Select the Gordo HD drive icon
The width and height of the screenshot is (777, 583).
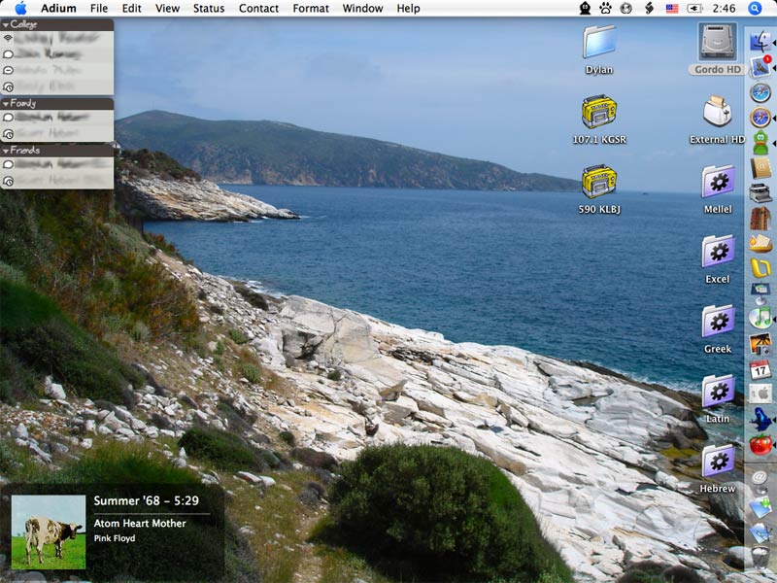pyautogui.click(x=717, y=43)
